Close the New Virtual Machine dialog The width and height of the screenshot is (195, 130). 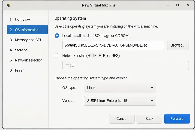(188, 5)
